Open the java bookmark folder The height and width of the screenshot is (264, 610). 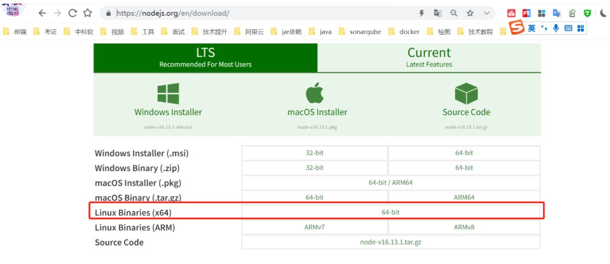(320, 32)
